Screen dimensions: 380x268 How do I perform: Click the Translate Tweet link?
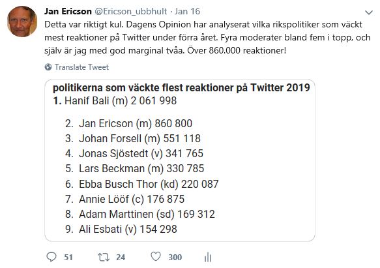(81, 67)
